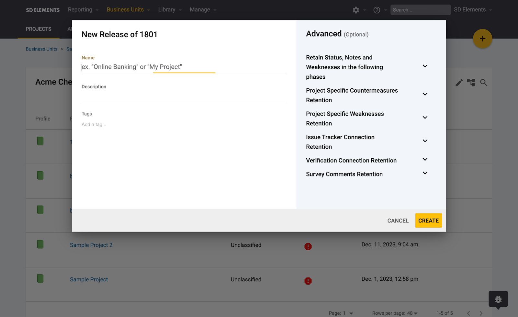This screenshot has width=518, height=317.
Task: Click red alert icon for Sample Project
Action: tap(308, 281)
